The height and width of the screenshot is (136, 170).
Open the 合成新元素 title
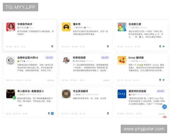click(135, 24)
